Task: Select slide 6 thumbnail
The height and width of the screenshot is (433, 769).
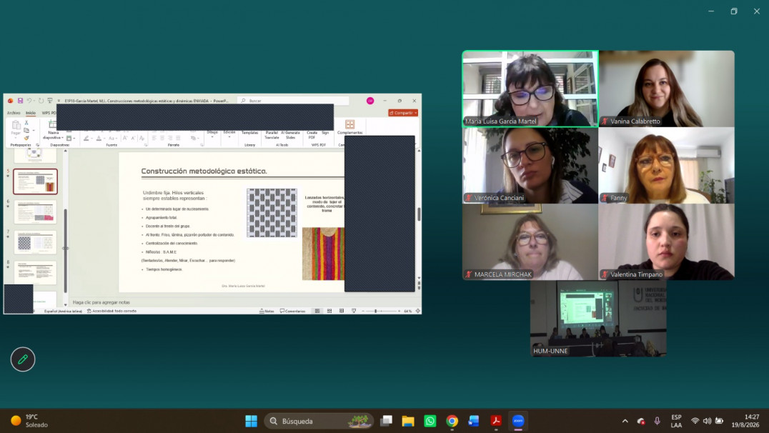Action: [x=35, y=211]
